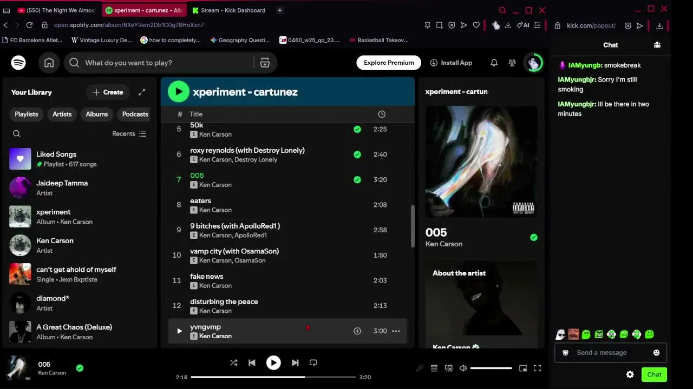Open the Queue icon
Screen dimensions: 693x389
click(x=434, y=368)
